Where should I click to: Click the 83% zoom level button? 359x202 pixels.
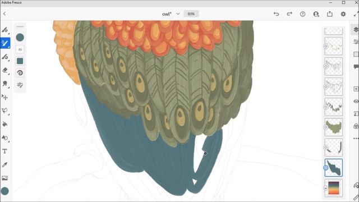191,14
